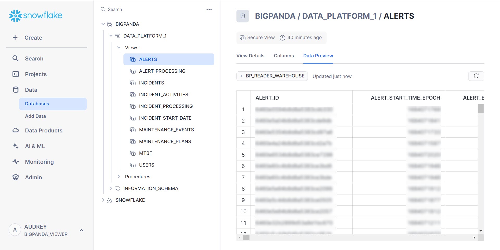Open the Search navigation icon

[x=15, y=58]
